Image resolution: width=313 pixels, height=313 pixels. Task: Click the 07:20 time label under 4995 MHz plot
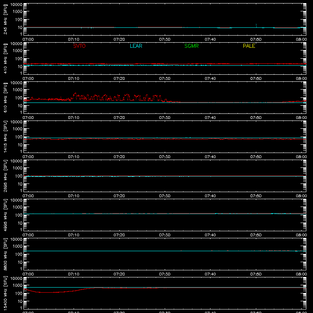pyautogui.click(x=119, y=235)
